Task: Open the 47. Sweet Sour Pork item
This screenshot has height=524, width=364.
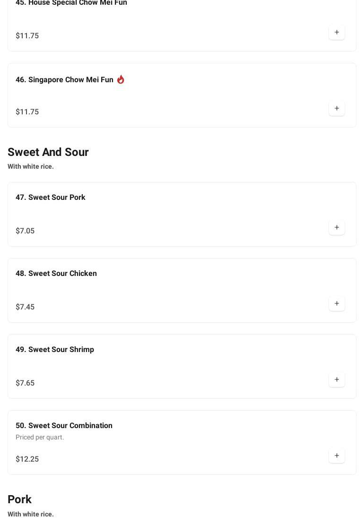Action: pos(51,198)
